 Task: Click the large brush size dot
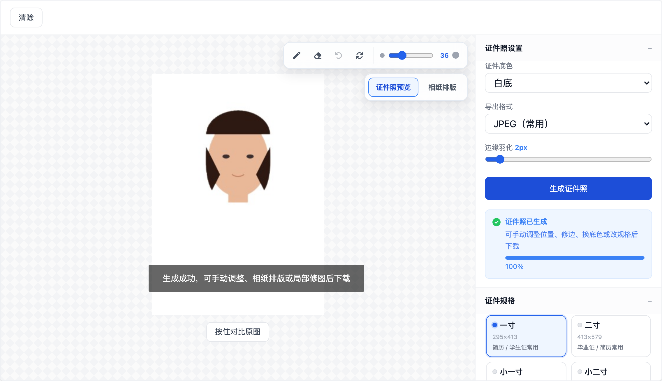pyautogui.click(x=456, y=55)
